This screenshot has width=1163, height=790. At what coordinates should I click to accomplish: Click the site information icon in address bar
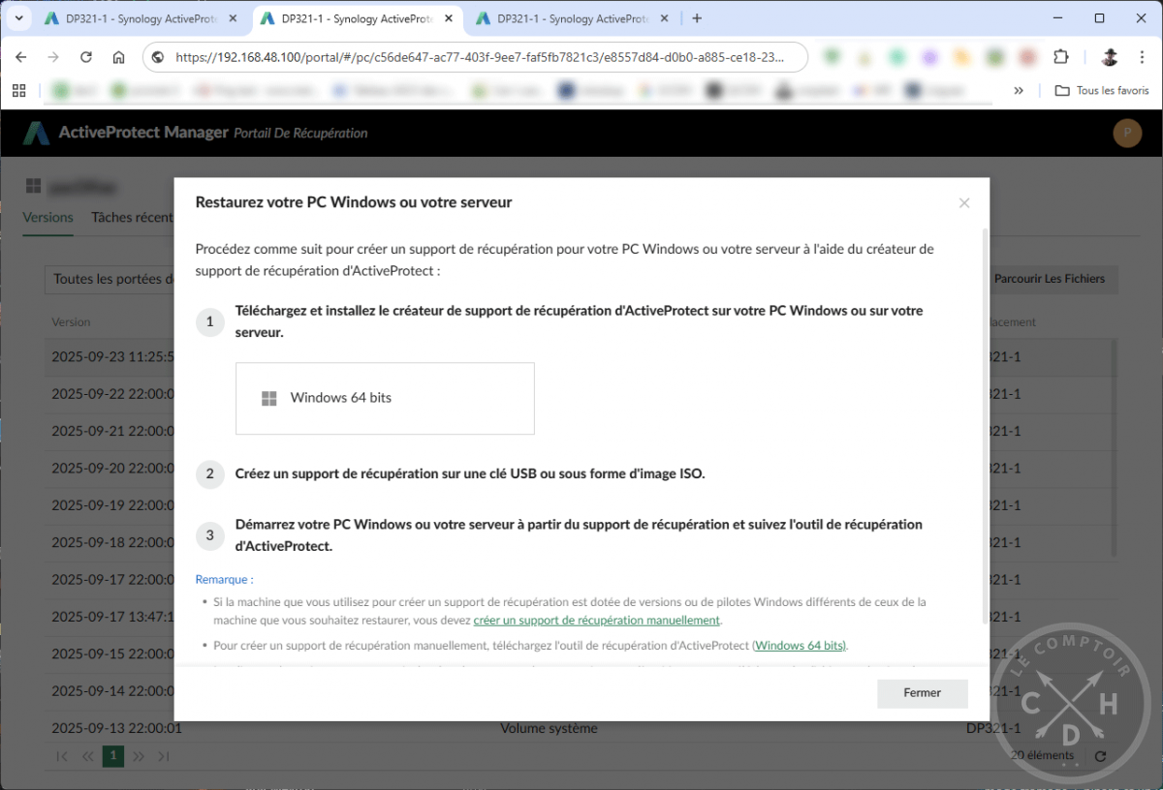point(157,57)
